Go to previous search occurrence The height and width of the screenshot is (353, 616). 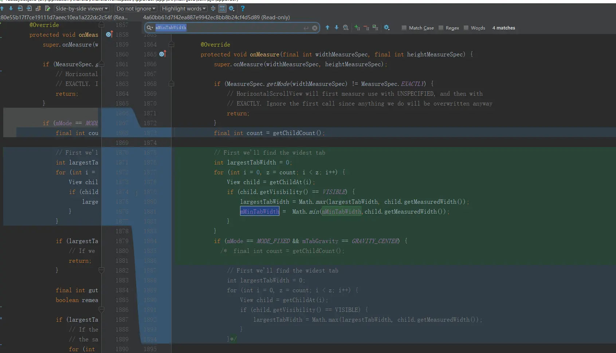tap(327, 28)
